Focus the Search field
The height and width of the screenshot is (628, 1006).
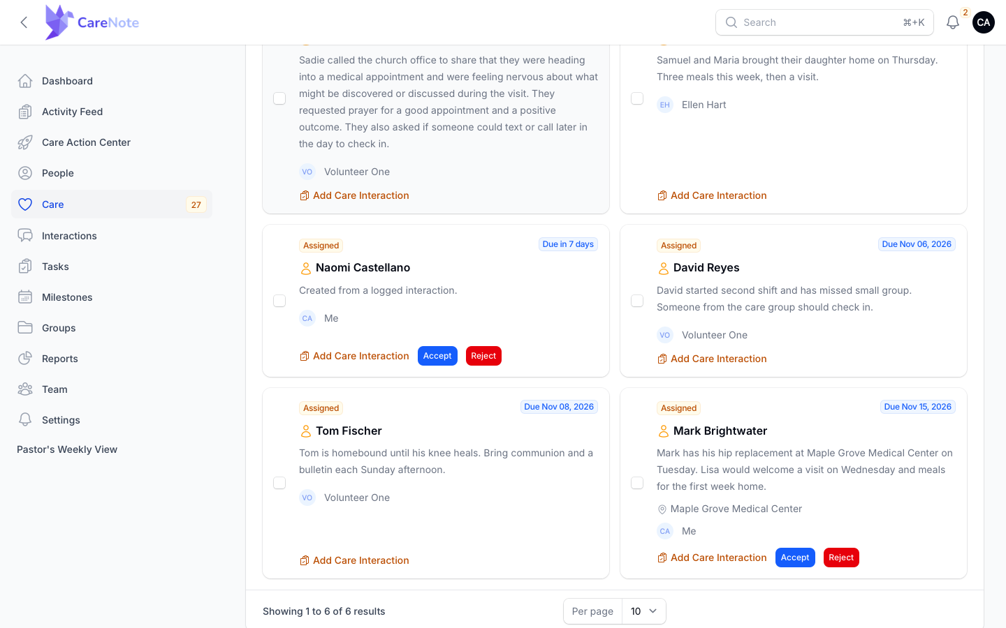(x=824, y=22)
